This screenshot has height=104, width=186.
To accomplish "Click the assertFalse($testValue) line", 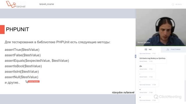I will (x=23, y=55).
